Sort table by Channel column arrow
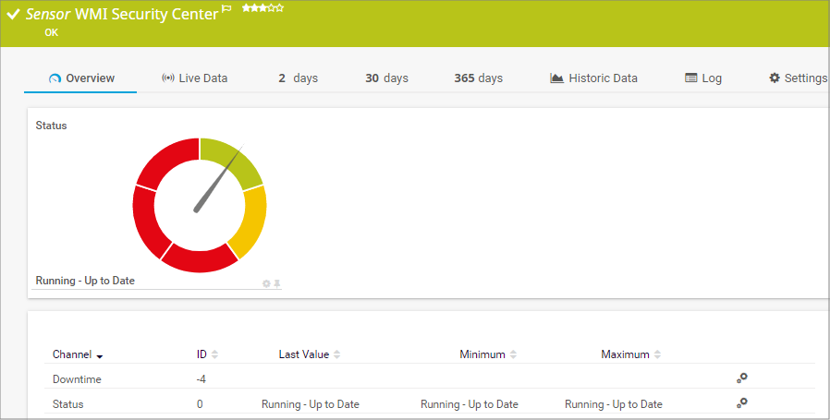Viewport: 830px width, 420px height. point(100,355)
